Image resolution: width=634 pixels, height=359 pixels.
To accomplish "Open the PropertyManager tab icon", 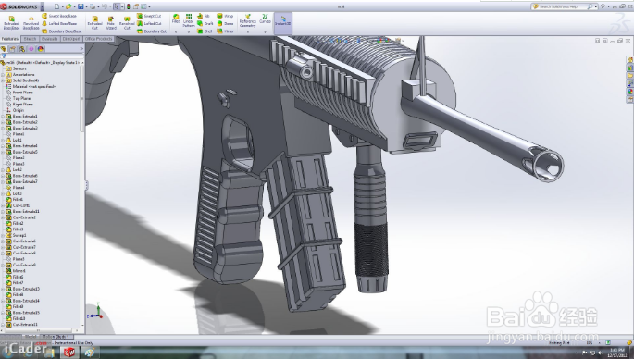I will (13, 49).
